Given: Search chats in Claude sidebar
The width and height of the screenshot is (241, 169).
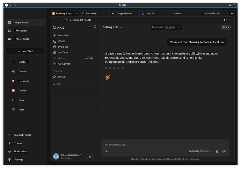Looking at the screenshot, I should point(90,27).
